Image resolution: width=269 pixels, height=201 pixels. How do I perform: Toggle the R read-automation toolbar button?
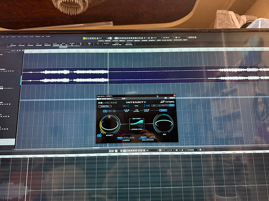(x=91, y=38)
